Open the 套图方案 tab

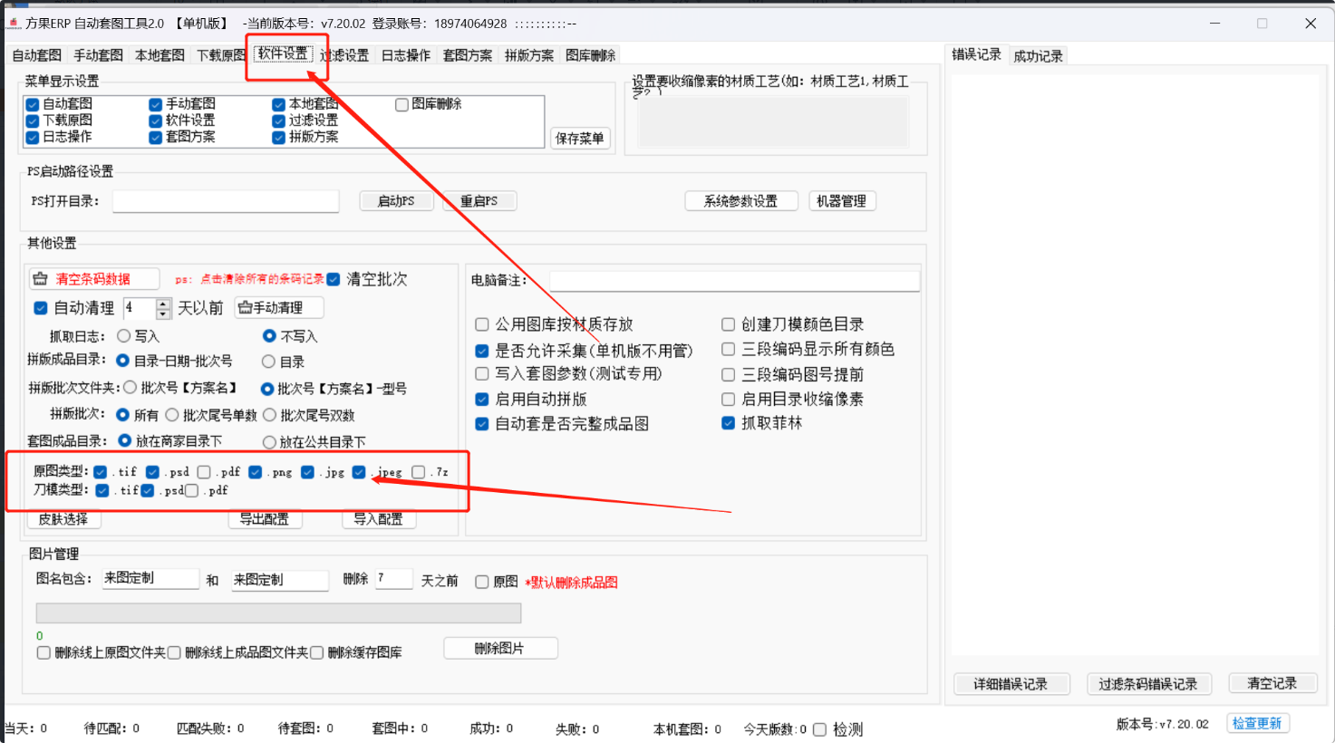[468, 55]
